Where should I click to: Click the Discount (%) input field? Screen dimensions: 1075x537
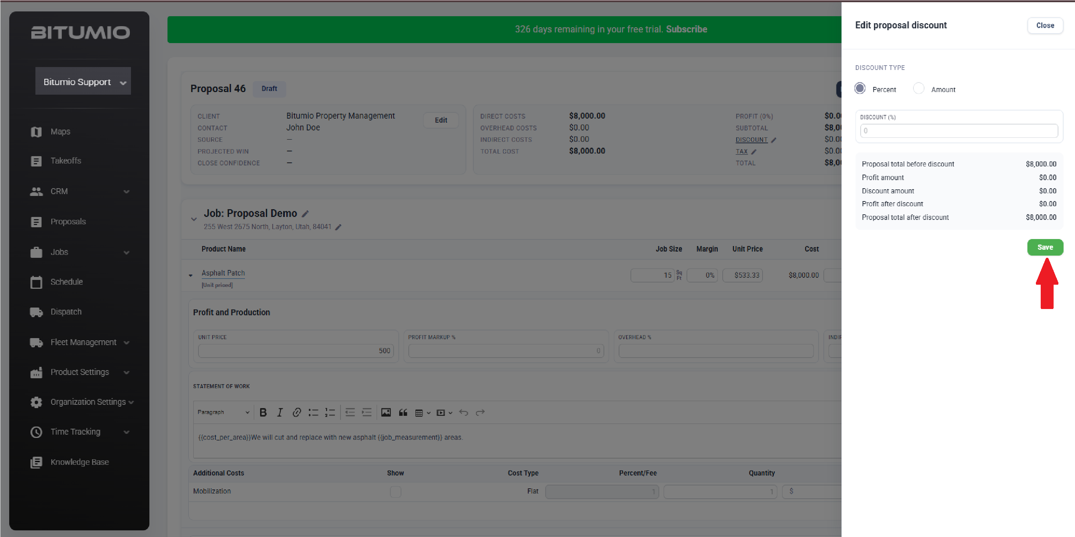[959, 131]
